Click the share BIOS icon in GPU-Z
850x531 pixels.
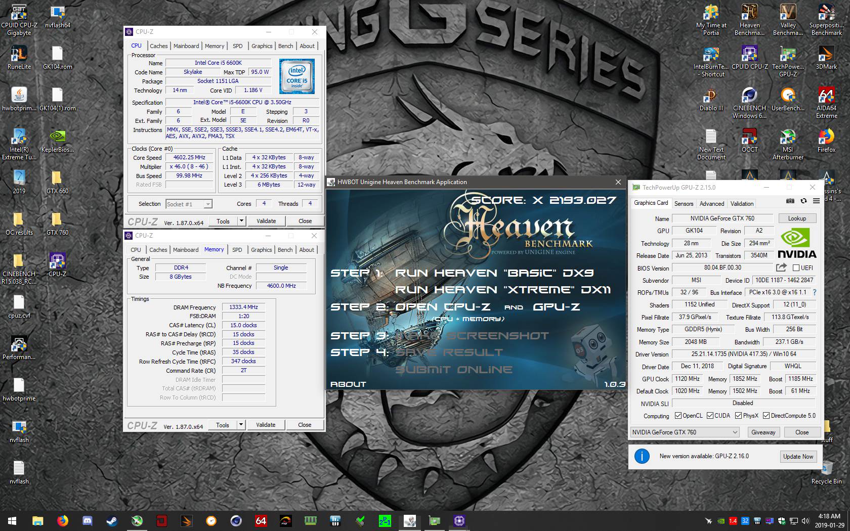[782, 268]
